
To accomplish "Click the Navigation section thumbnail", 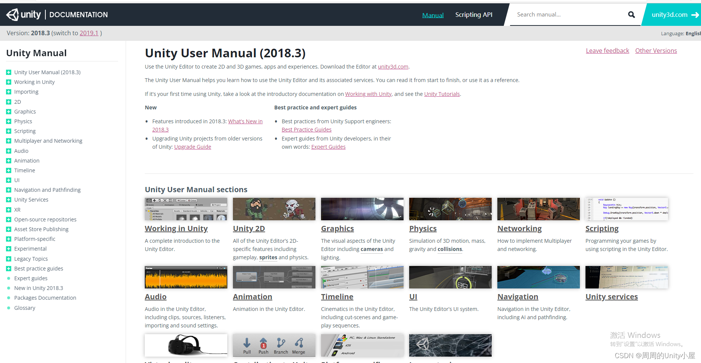I will (x=539, y=277).
